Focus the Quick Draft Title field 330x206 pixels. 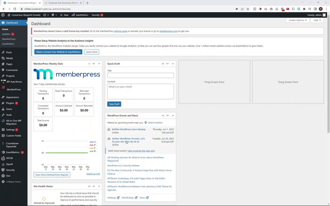click(x=141, y=75)
